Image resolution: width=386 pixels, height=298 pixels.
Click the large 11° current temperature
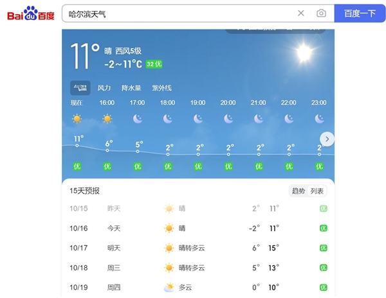tap(85, 56)
